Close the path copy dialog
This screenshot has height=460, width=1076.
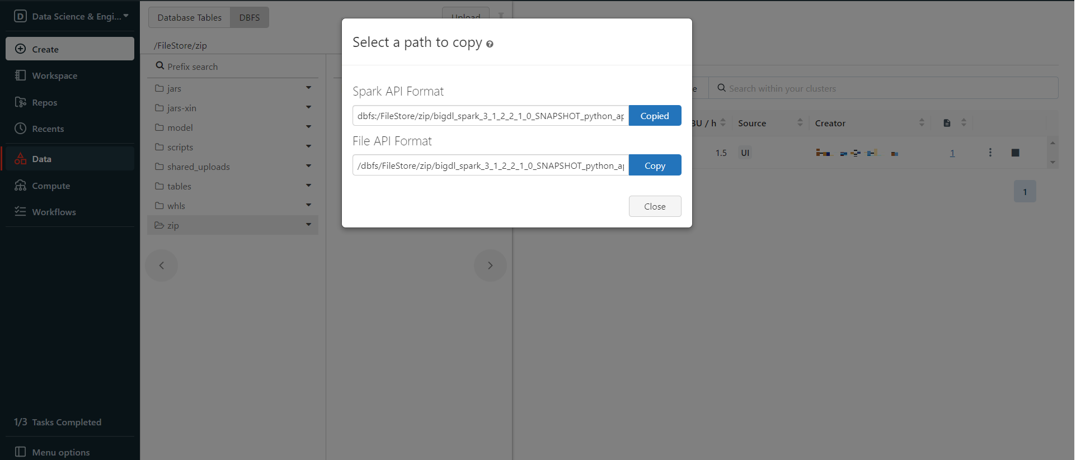[x=655, y=206]
